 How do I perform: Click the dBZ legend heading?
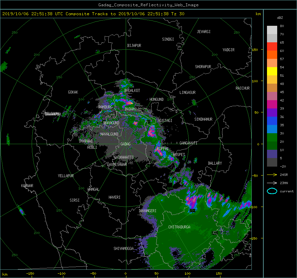(280, 18)
